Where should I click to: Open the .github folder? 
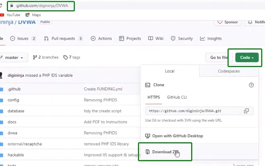[14, 89]
